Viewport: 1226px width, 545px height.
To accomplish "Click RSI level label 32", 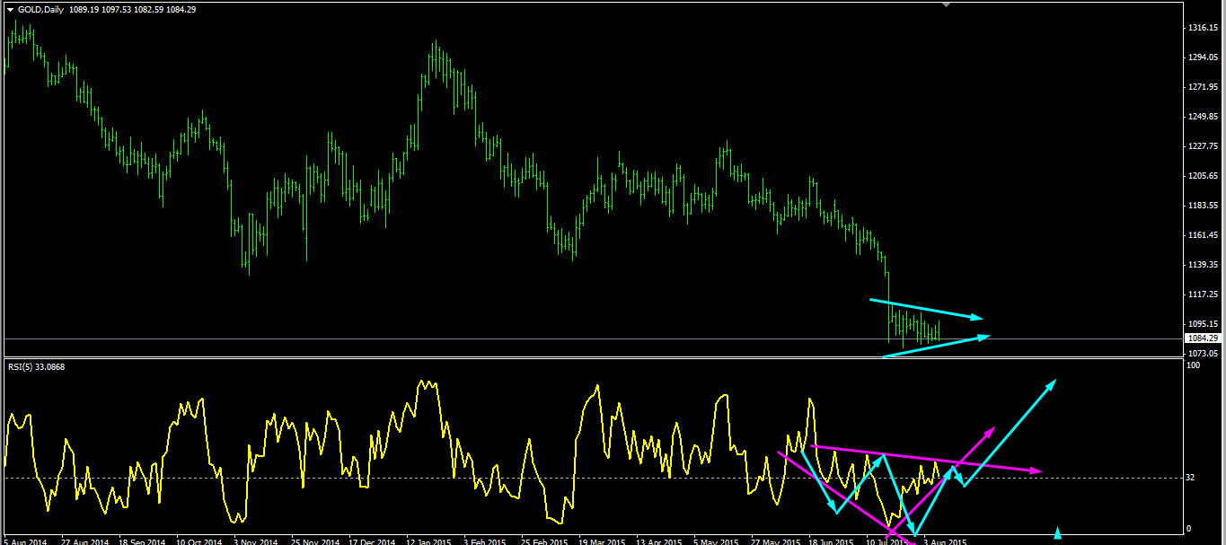I will tap(1191, 478).
